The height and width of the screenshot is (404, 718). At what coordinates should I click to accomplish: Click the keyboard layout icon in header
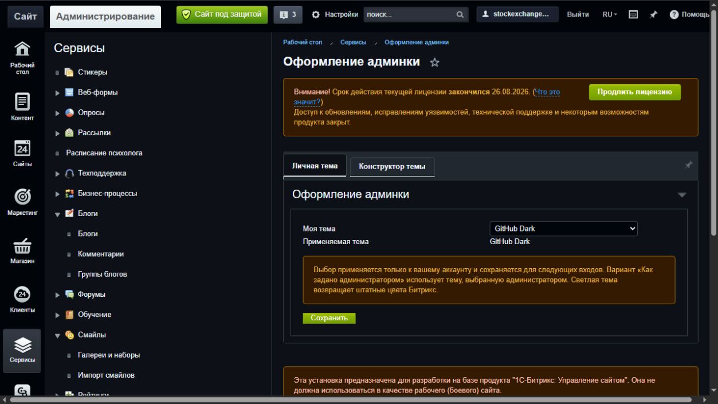click(x=633, y=15)
